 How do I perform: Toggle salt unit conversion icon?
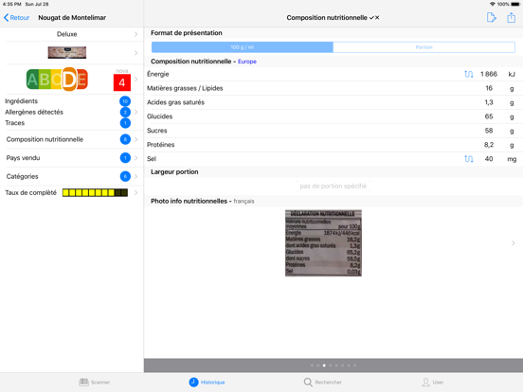click(469, 159)
